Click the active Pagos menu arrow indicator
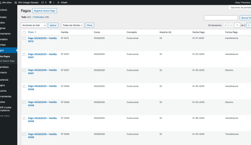This screenshot has height=145, width=251. [x=16, y=50]
